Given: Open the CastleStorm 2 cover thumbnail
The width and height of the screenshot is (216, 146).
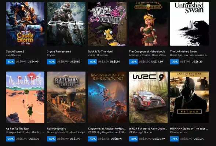Looking at the screenshot, I should pyautogui.click(x=25, y=24).
